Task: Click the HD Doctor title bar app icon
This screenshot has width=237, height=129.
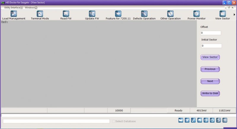Action: [3, 3]
